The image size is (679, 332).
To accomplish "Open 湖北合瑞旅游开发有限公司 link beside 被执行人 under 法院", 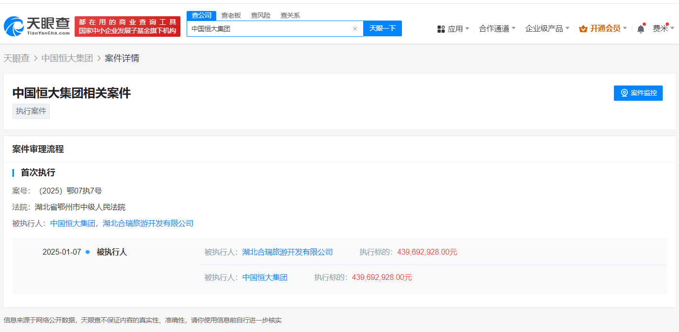I will click(148, 223).
